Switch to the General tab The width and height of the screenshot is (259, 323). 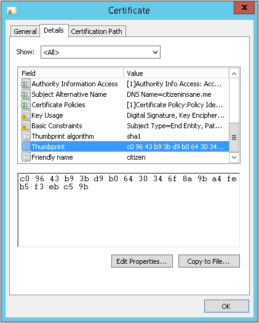click(x=25, y=31)
